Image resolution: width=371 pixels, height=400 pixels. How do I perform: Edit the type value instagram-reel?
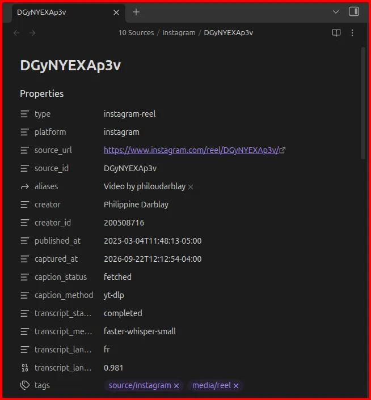(x=130, y=114)
